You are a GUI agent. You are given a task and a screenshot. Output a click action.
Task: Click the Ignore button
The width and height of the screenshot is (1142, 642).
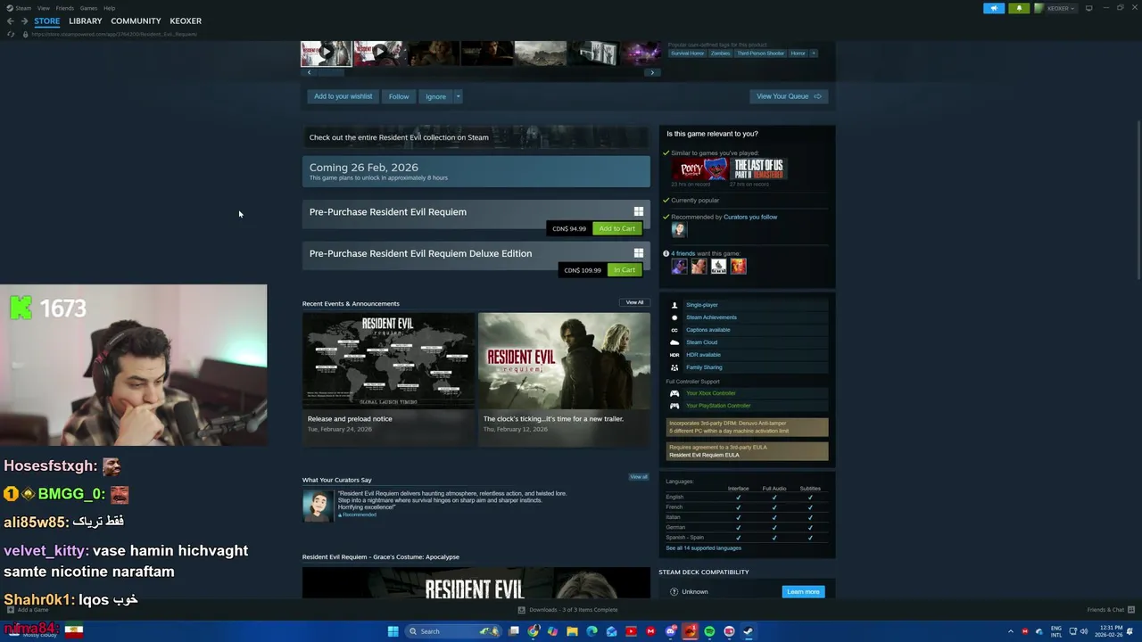pyautogui.click(x=435, y=96)
